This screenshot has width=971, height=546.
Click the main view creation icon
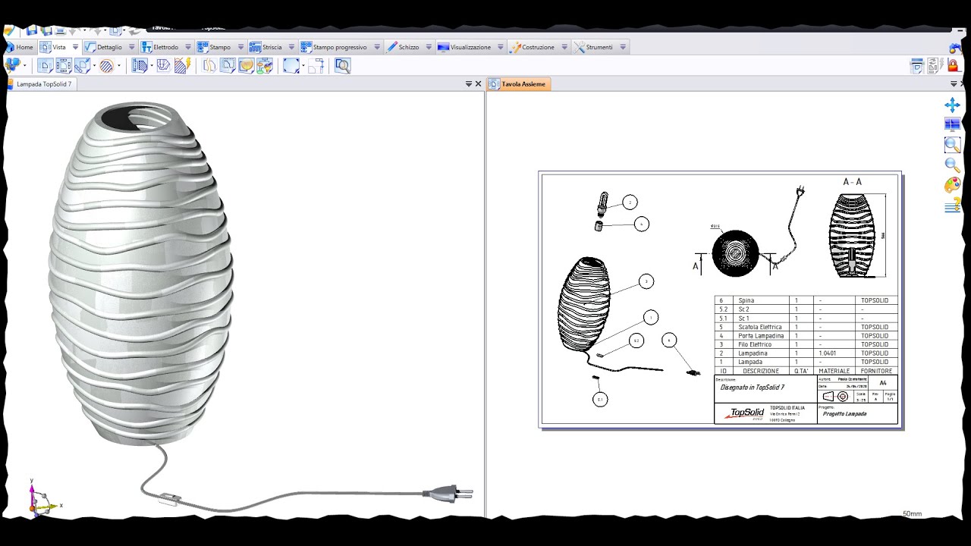coord(45,66)
